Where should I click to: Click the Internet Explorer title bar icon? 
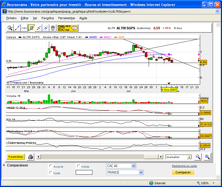click(4, 5)
